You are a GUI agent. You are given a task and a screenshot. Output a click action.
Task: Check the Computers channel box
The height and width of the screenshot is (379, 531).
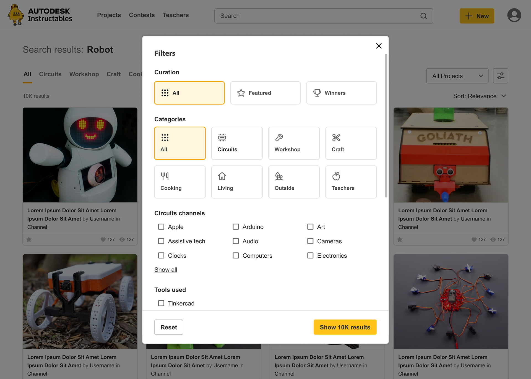[x=236, y=255]
